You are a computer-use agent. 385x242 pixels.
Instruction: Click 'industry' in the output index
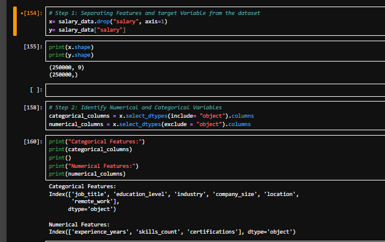coord(190,194)
